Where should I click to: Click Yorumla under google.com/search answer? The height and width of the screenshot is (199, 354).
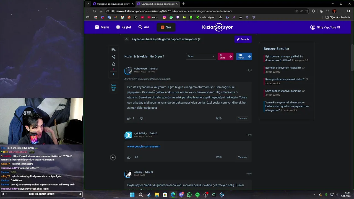coord(242,157)
